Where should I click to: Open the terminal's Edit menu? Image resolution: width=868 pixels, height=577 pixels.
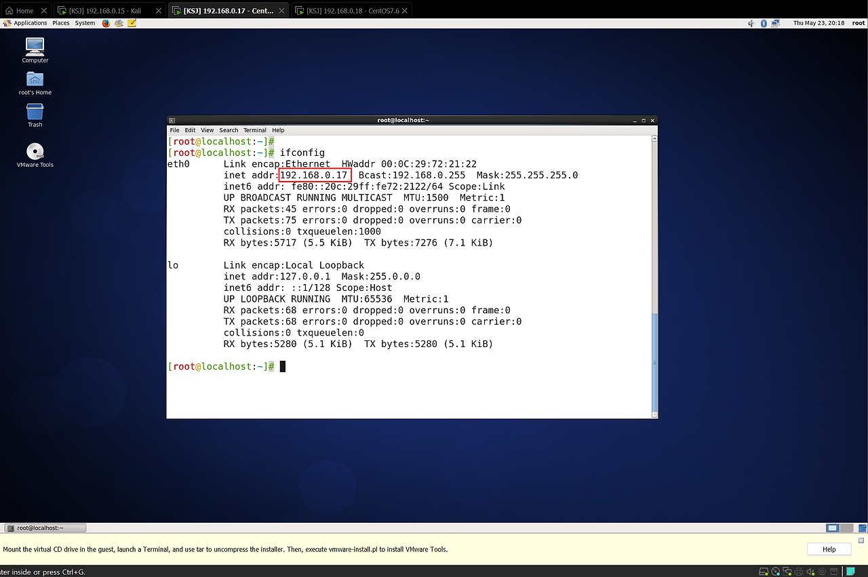[x=190, y=130]
